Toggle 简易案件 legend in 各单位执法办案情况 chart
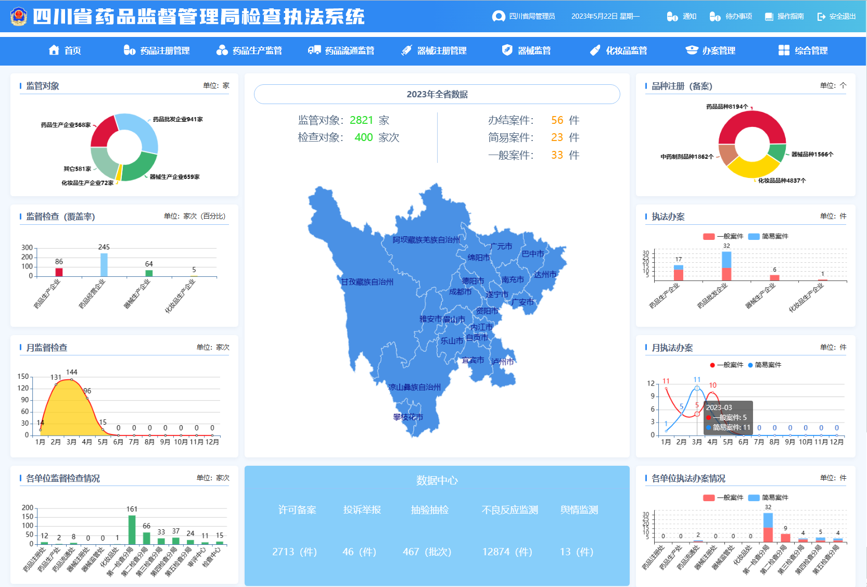 (x=769, y=497)
